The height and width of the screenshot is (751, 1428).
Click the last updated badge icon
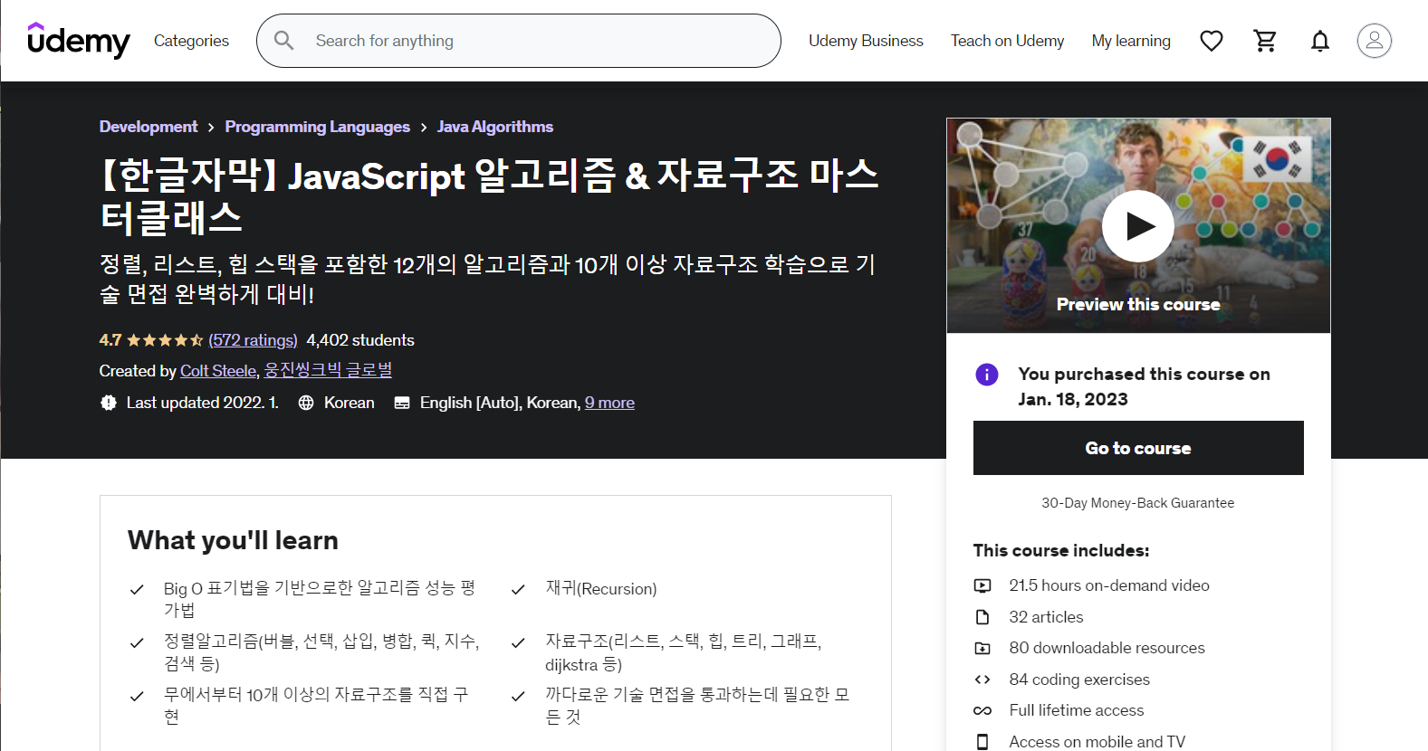click(x=109, y=403)
